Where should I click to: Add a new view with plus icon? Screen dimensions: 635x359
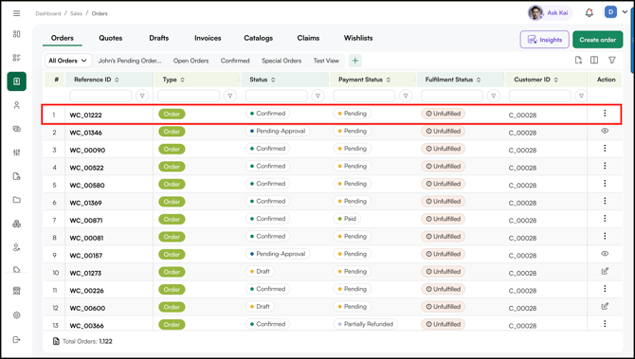coord(355,61)
